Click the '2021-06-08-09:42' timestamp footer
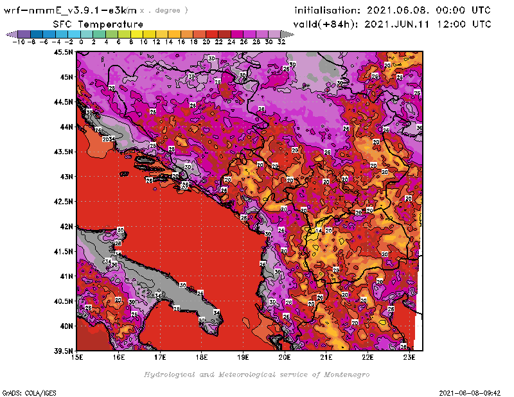The image size is (514, 397). point(470,393)
